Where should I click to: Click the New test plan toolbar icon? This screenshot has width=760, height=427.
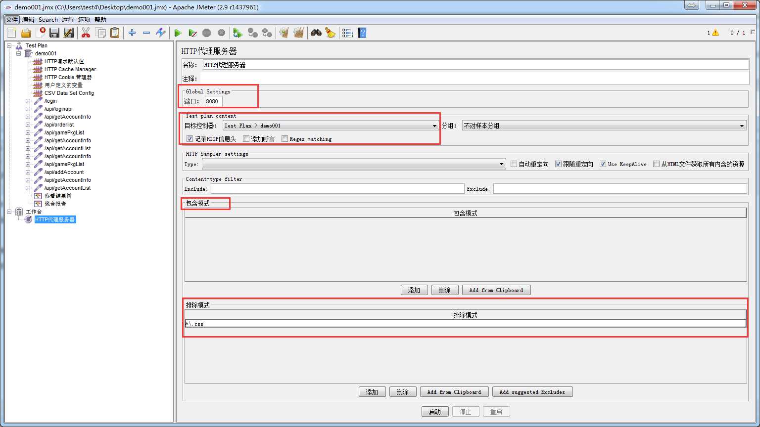[11, 33]
